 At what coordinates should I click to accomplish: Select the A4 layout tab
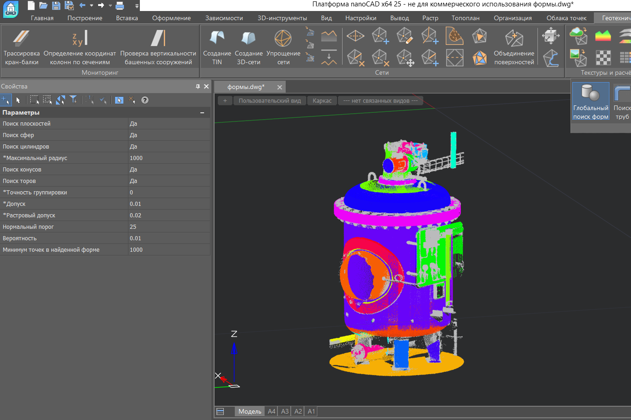click(x=271, y=411)
